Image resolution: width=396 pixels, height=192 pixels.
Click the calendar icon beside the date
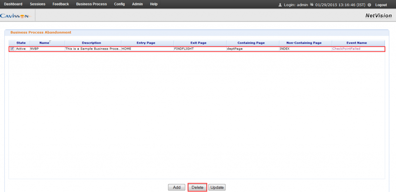click(312, 5)
